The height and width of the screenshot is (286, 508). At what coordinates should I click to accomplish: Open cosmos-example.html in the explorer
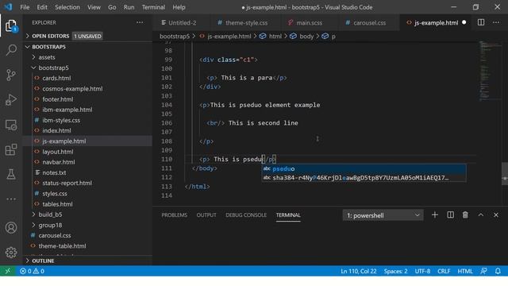72,88
